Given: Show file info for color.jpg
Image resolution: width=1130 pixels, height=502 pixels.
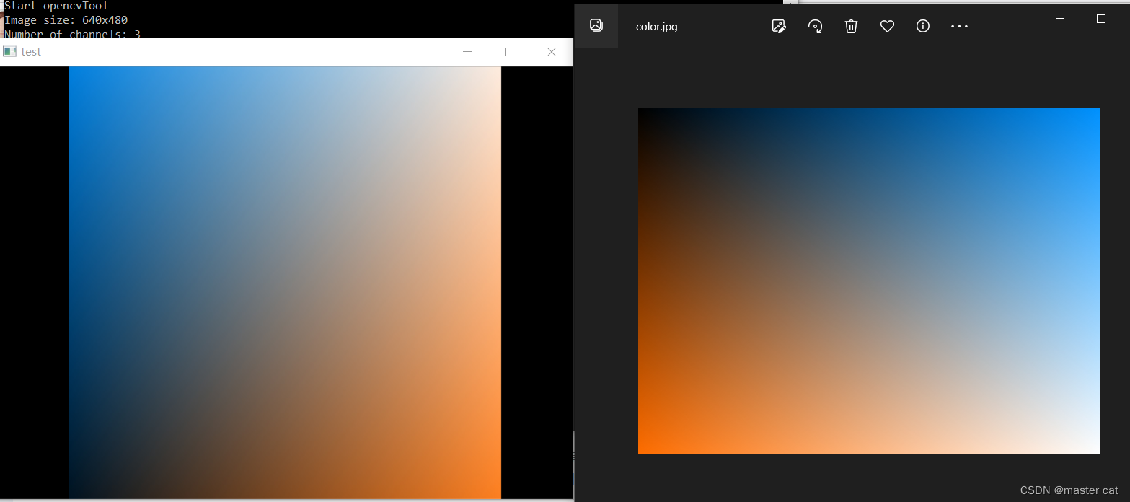Looking at the screenshot, I should click(x=923, y=26).
